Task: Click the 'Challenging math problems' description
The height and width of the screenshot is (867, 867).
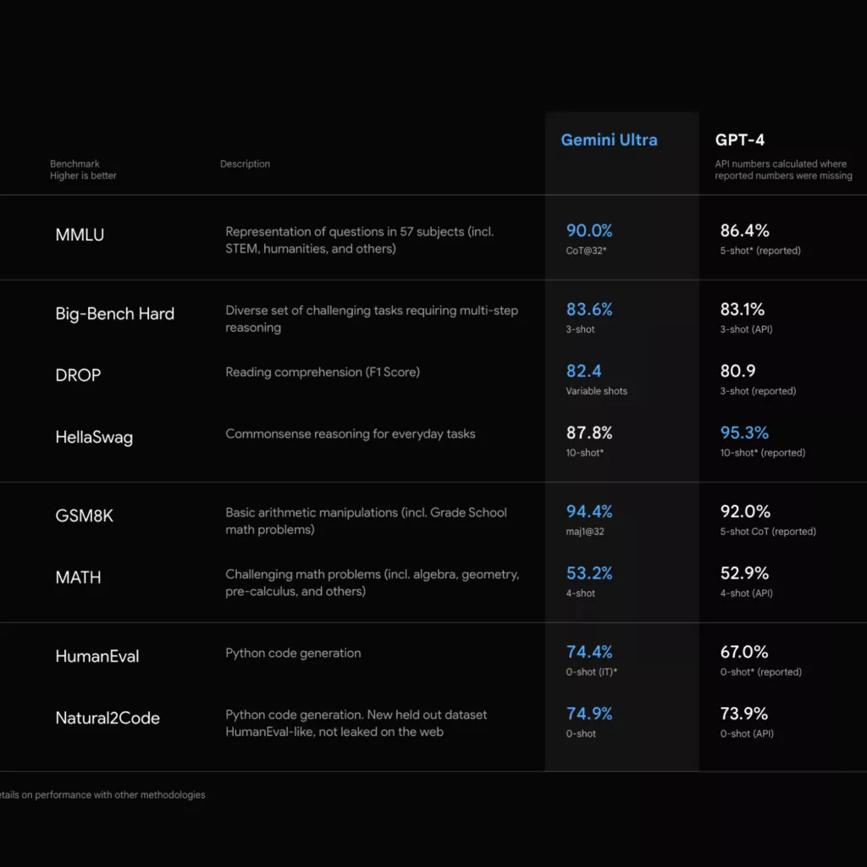Action: pos(373,583)
